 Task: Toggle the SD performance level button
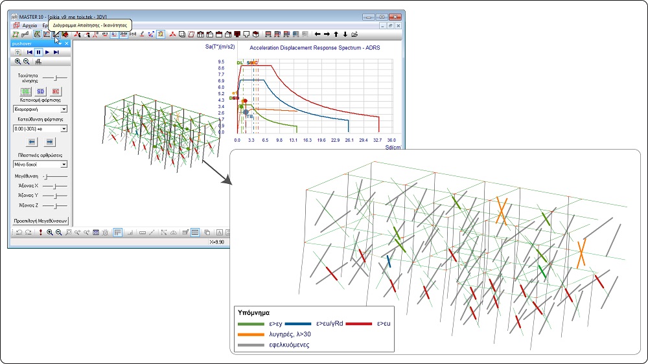(41, 91)
